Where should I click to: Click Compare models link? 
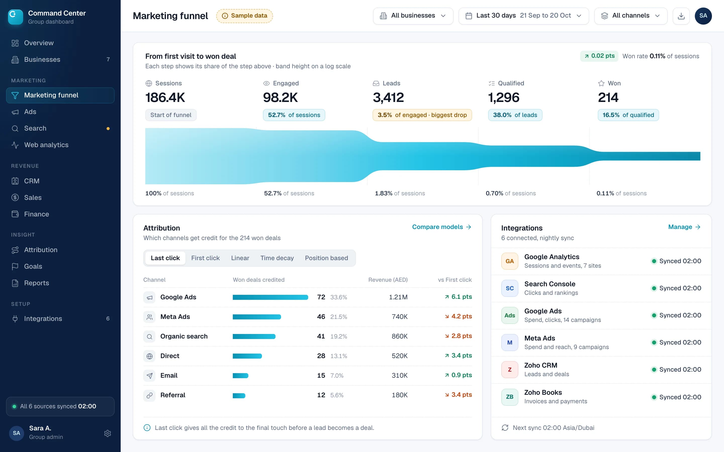click(x=442, y=227)
